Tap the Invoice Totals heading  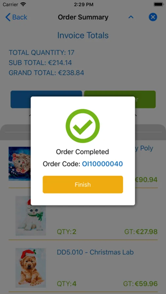tap(83, 35)
